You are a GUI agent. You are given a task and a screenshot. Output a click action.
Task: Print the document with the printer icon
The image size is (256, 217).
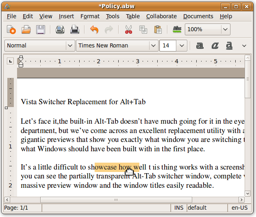(x=75, y=30)
